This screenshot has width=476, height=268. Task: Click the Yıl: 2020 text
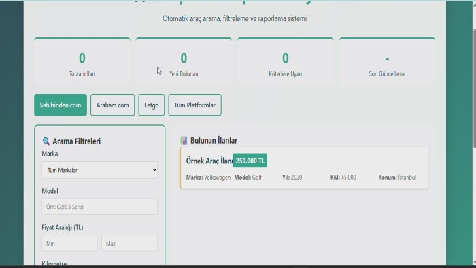[x=292, y=178]
